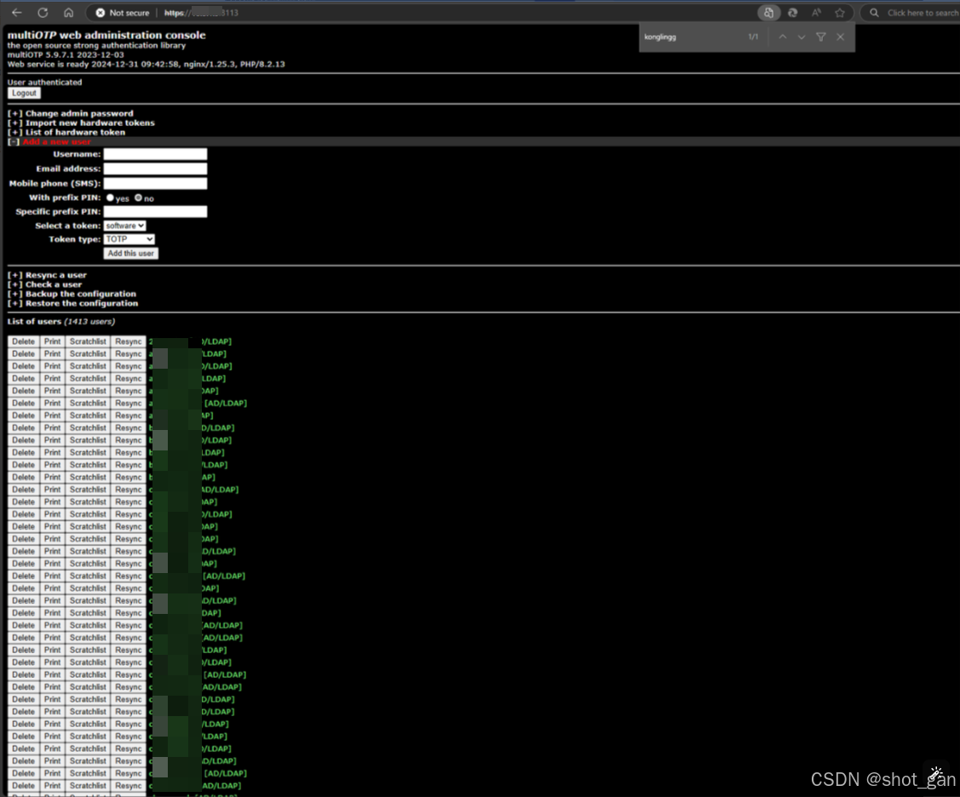Screen dimensions: 960x797
Task: Expand 'Check a user' section
Action: coord(44,284)
